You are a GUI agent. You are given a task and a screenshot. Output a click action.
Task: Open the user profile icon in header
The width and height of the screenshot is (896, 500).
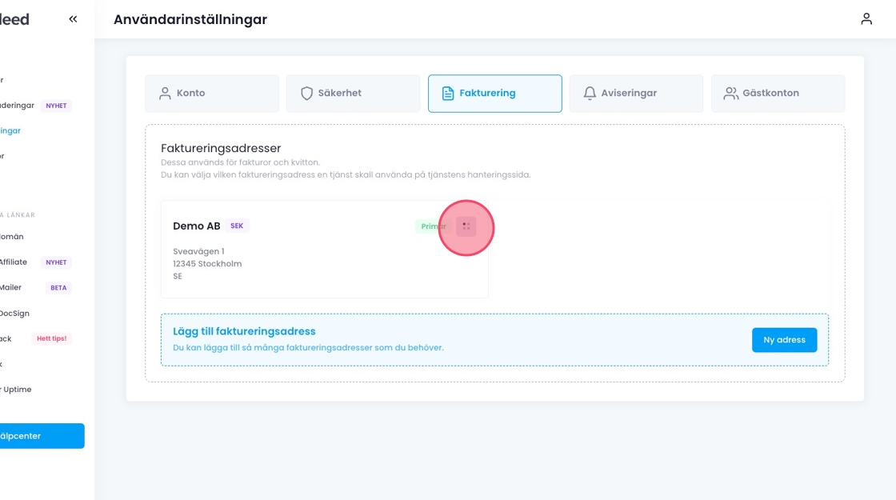866,19
